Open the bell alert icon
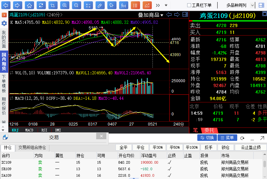Screen dimensions: 267x179 tap(112, 6)
